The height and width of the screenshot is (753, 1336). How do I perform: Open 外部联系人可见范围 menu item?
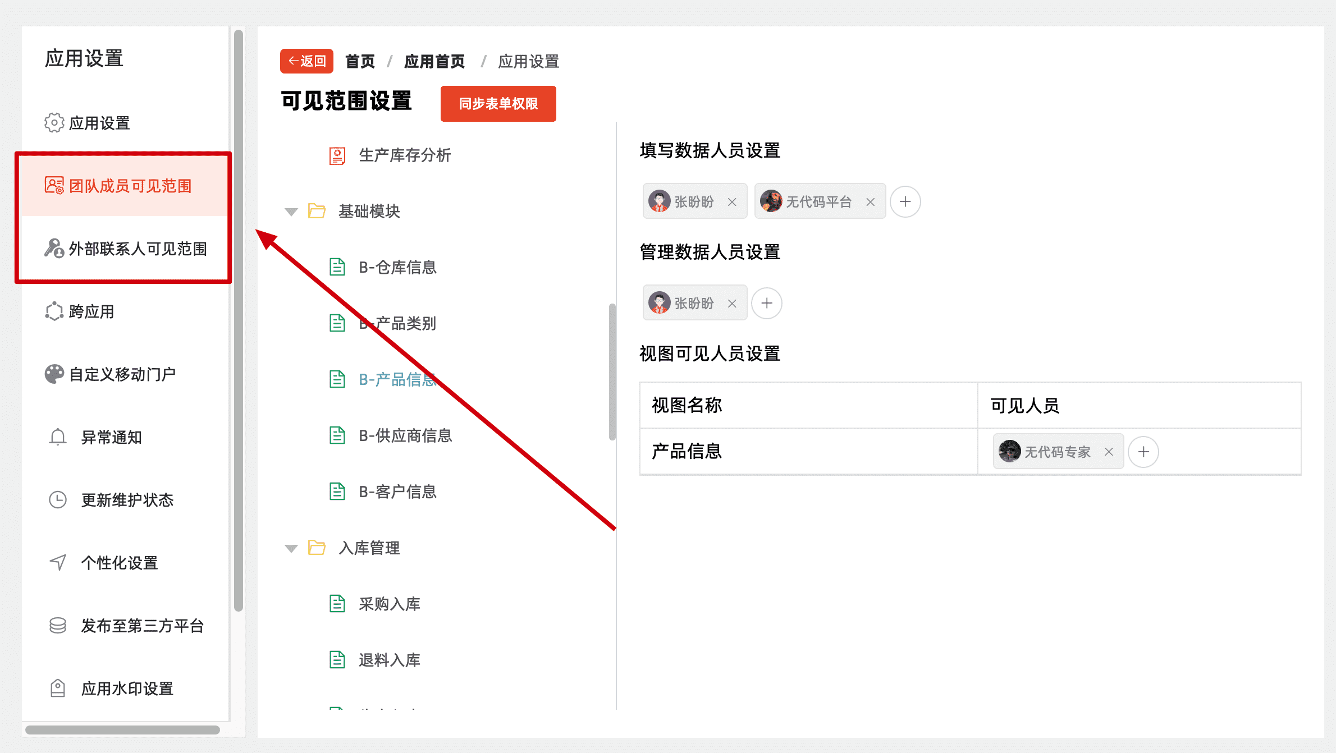tap(137, 249)
